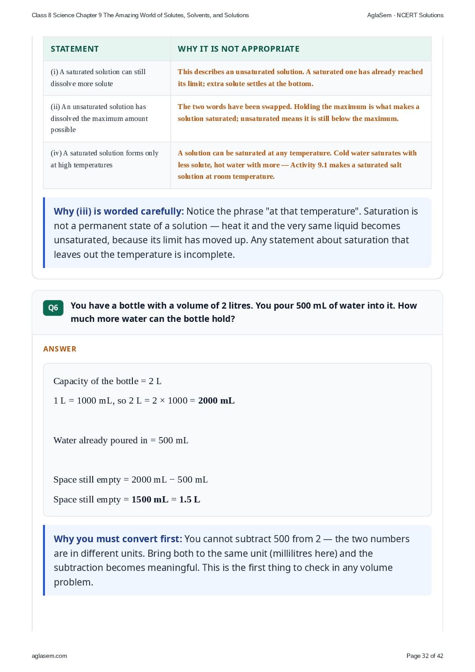Viewport: 475px width, 672px height.
Task: Click the ANSWER label under Q6
Action: pos(60,349)
